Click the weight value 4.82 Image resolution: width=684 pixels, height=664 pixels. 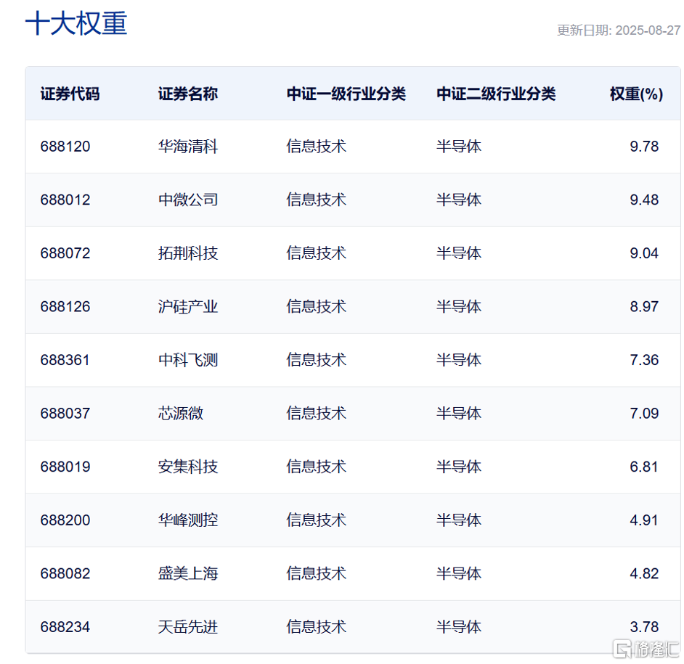[644, 574]
